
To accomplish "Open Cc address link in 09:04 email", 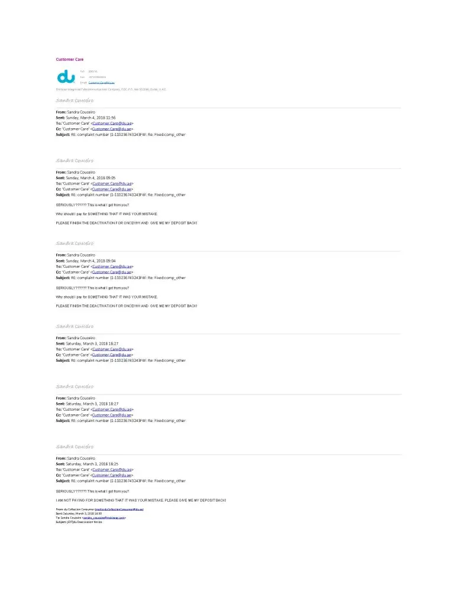I will 112,272.
